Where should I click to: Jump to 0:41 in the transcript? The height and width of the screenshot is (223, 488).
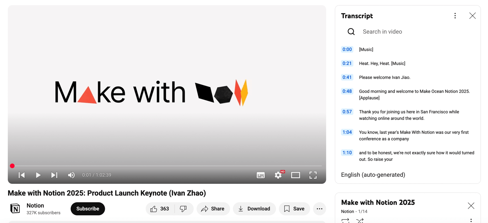pos(347,77)
